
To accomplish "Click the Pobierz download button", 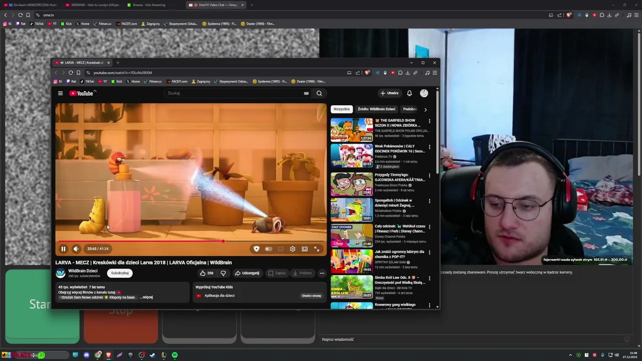I will click(x=302, y=273).
